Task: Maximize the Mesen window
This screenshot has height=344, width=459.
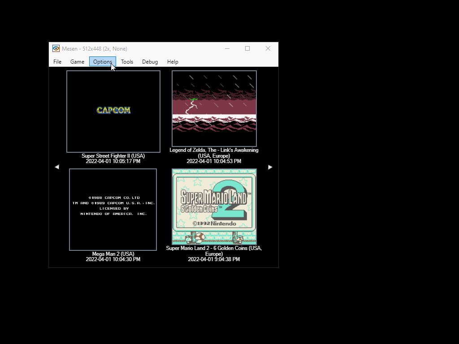Action: tap(247, 48)
